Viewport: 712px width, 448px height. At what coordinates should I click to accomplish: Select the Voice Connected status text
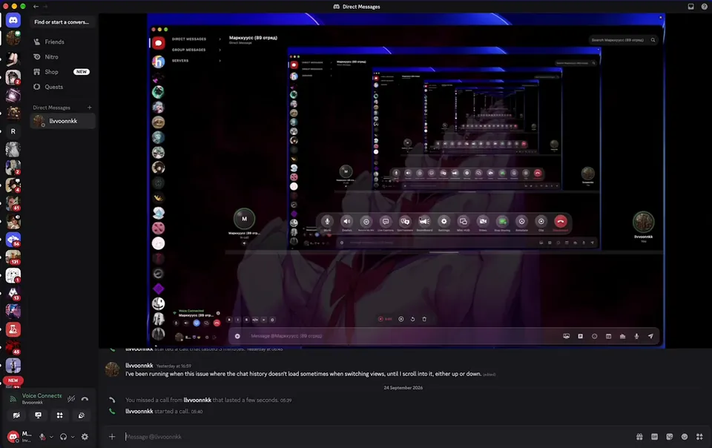42,396
